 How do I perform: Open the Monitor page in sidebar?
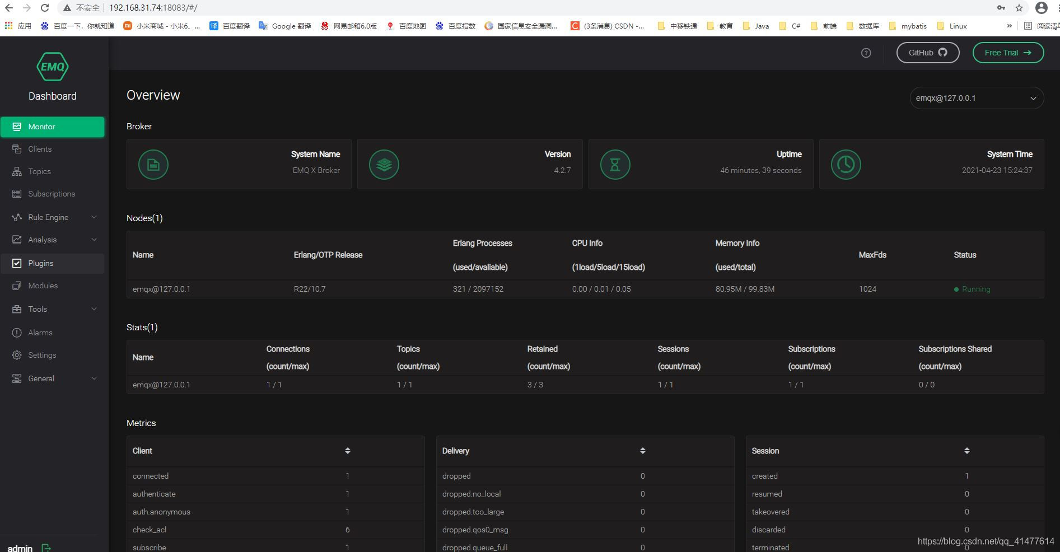point(52,127)
